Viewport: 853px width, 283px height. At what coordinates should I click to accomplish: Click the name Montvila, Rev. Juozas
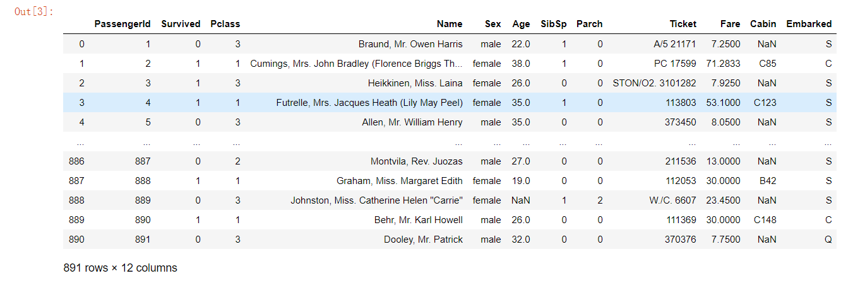point(417,161)
